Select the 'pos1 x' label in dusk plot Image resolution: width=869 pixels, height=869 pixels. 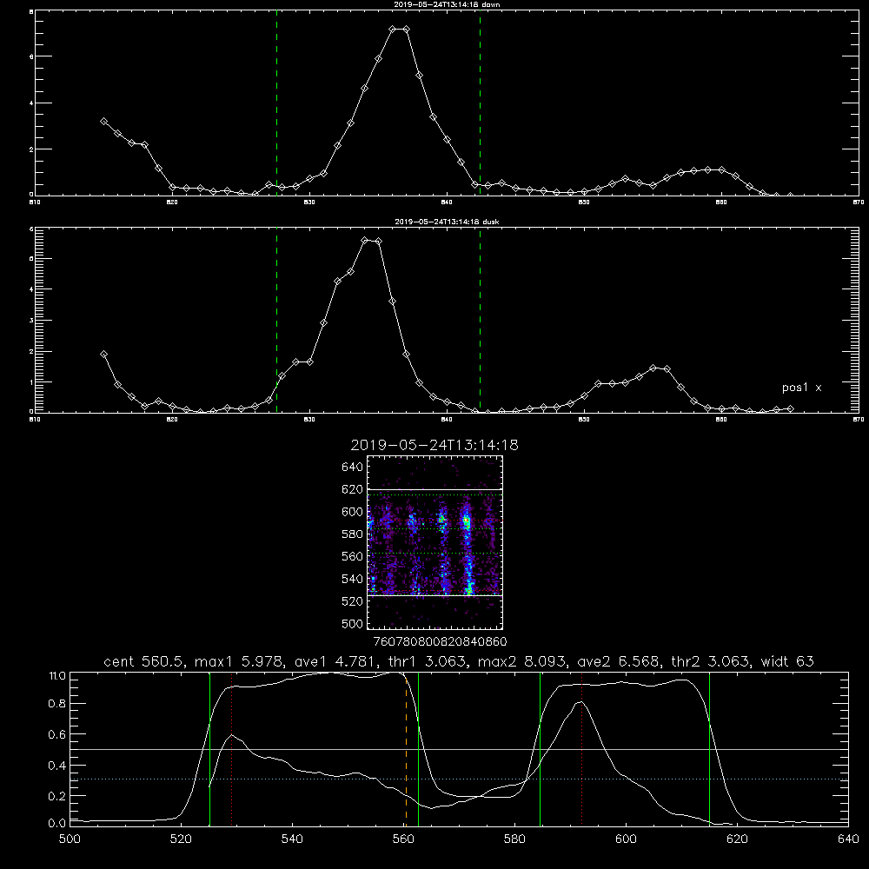[x=801, y=388]
